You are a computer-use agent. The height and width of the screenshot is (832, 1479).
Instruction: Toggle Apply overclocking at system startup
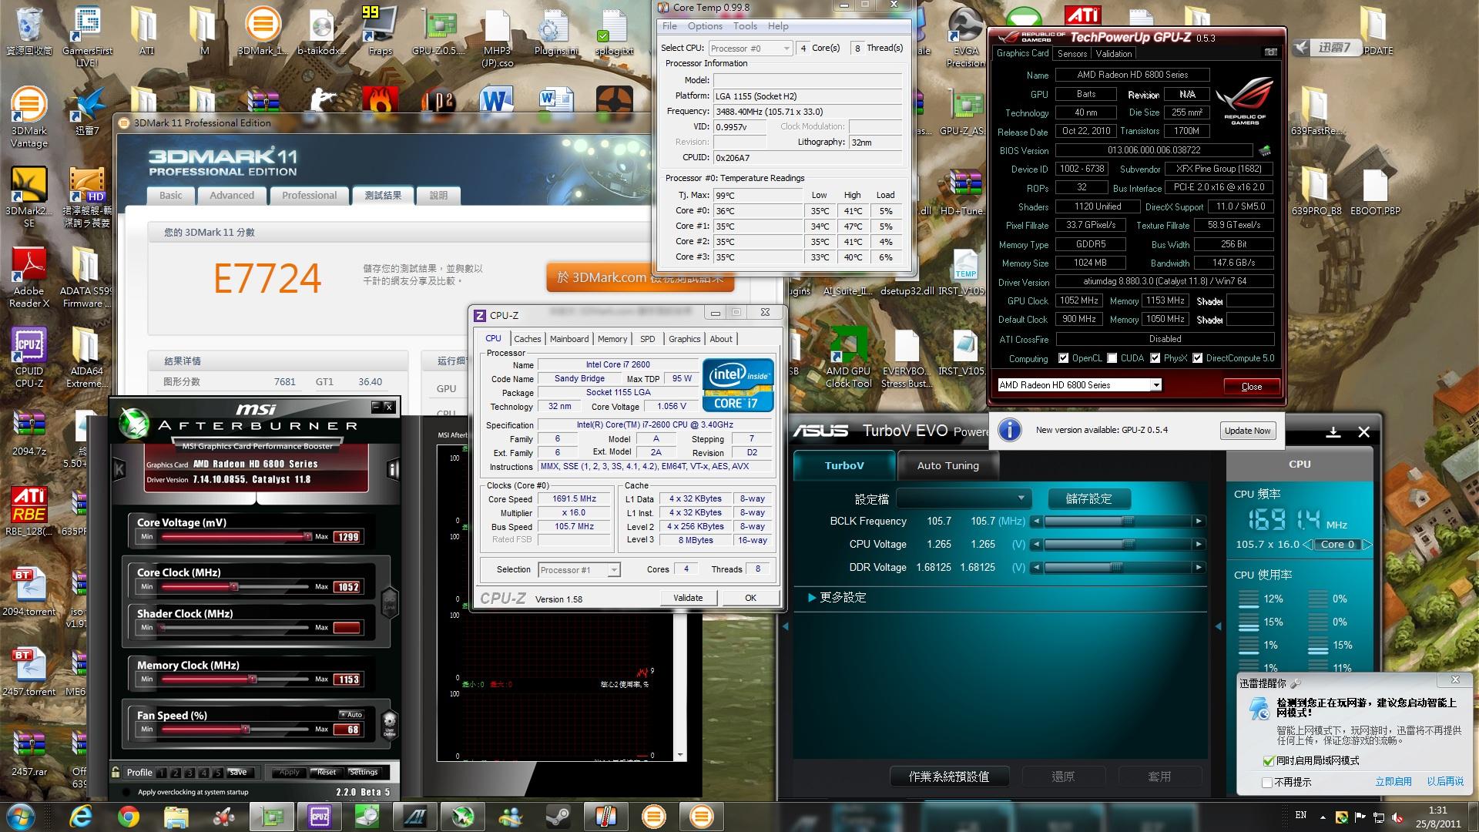pyautogui.click(x=127, y=792)
